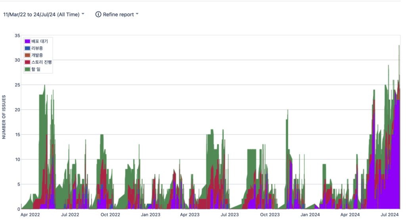Click the Apr 2022 x-axis label
This screenshot has width=406, height=220.
click(x=30, y=215)
